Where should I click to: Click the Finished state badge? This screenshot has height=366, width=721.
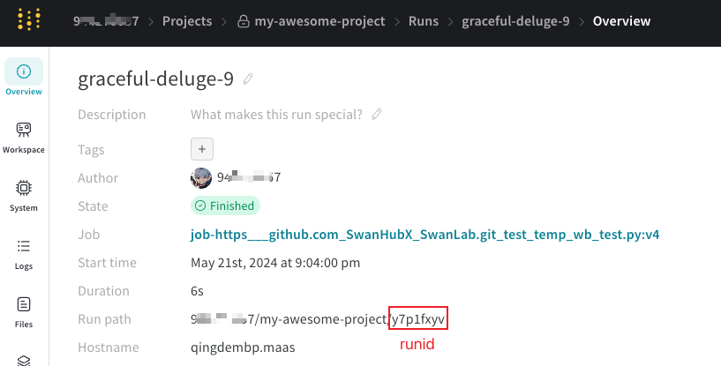[x=225, y=206]
